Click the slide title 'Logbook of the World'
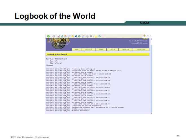 click(55, 16)
